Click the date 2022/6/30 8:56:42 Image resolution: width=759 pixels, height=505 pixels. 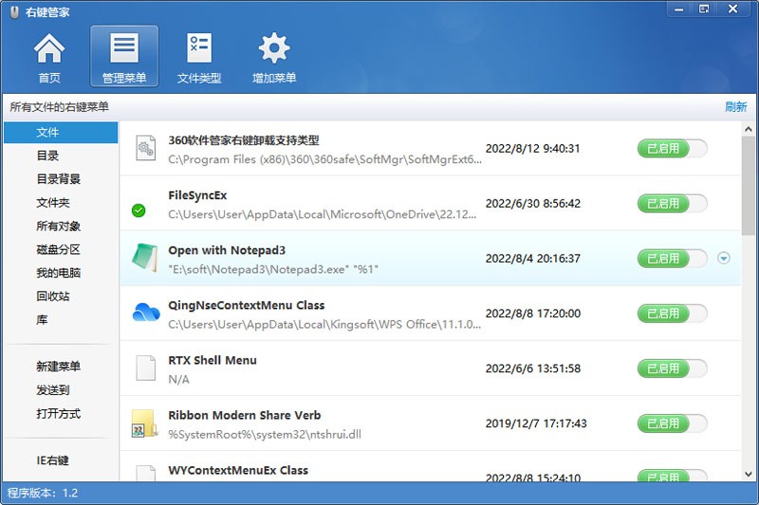(x=533, y=204)
